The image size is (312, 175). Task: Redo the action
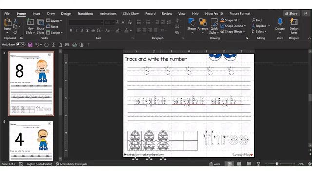pos(46,45)
